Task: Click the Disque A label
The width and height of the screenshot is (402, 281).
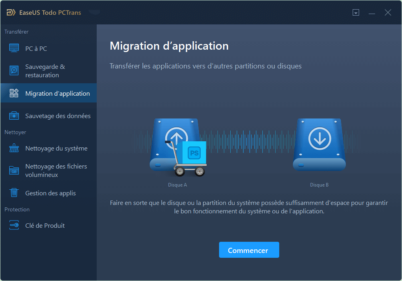Action: tap(177, 185)
